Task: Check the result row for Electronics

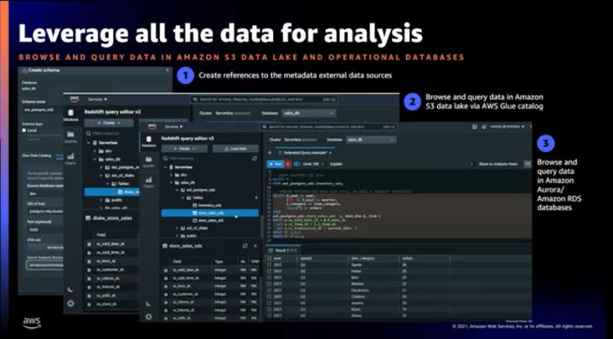Action: [x=269, y=290]
